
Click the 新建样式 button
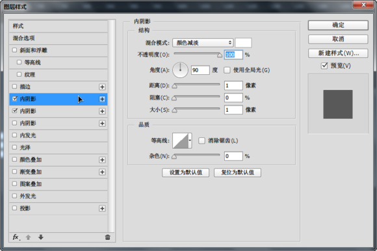coord(338,53)
